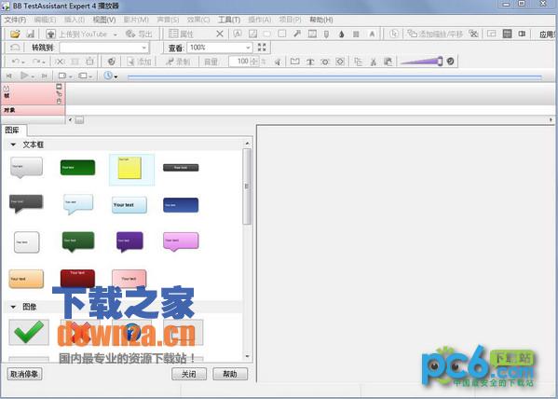Toggle the dark horizontal split layout icon
This screenshot has width=558, height=399.
coord(507,34)
